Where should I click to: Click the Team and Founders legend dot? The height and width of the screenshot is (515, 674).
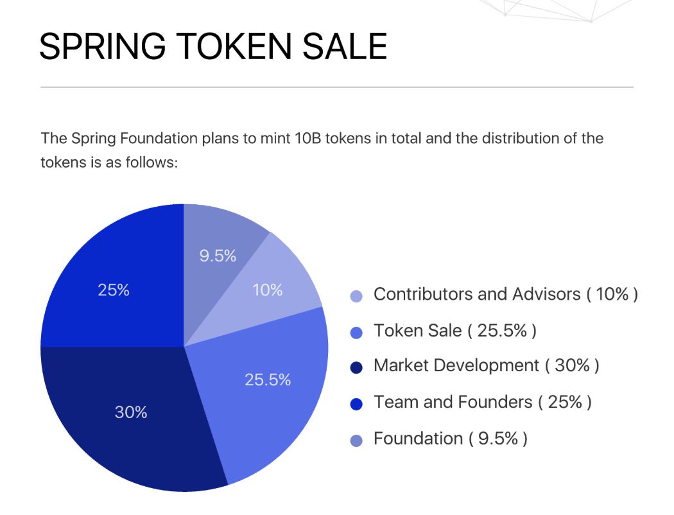click(356, 404)
